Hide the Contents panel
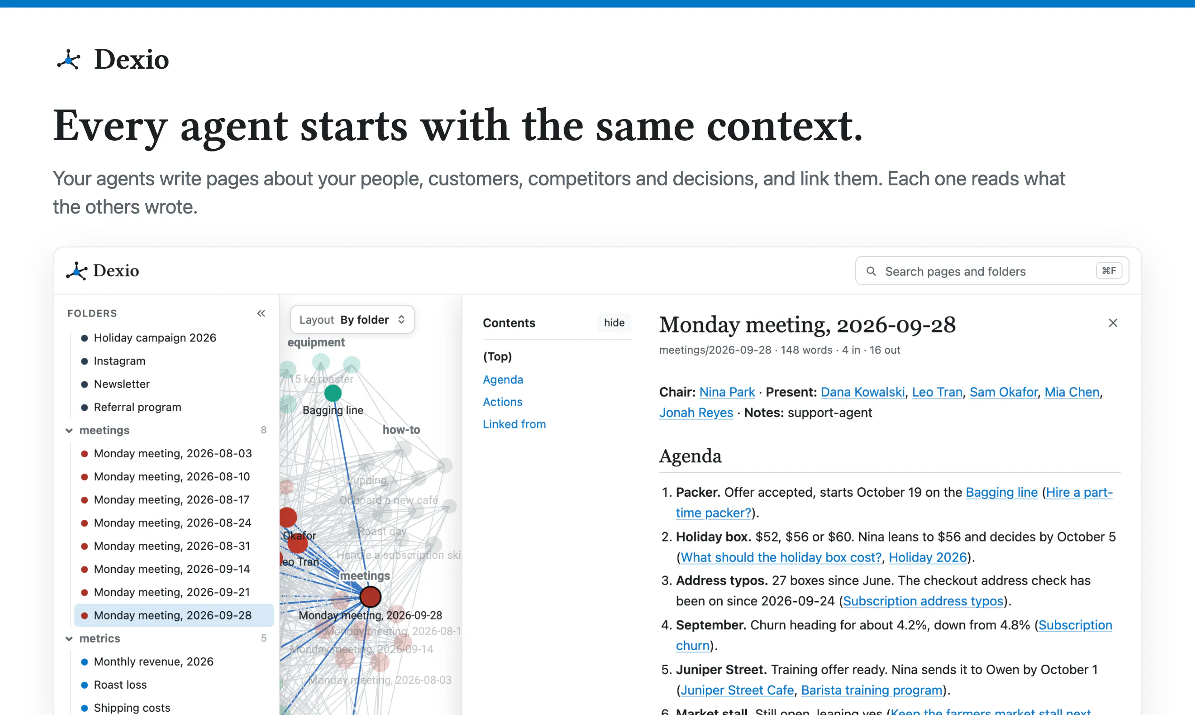 (x=614, y=323)
